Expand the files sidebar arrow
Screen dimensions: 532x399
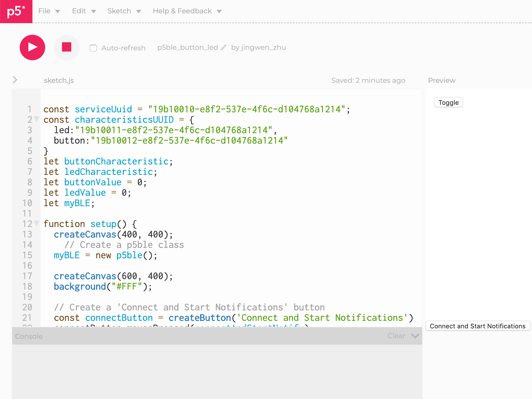(x=14, y=80)
